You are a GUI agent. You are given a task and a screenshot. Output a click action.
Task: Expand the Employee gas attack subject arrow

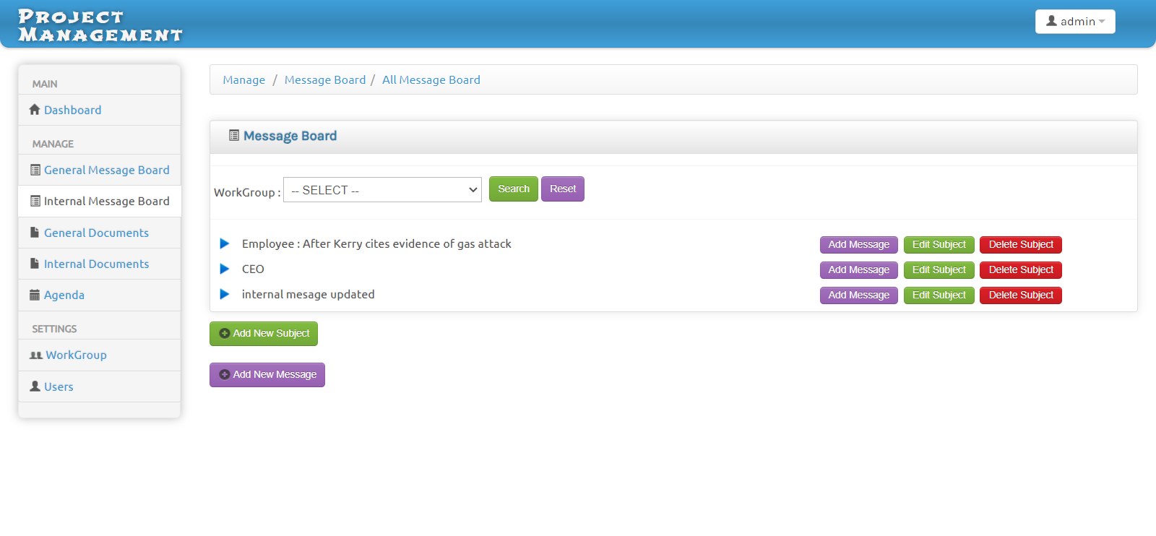225,244
